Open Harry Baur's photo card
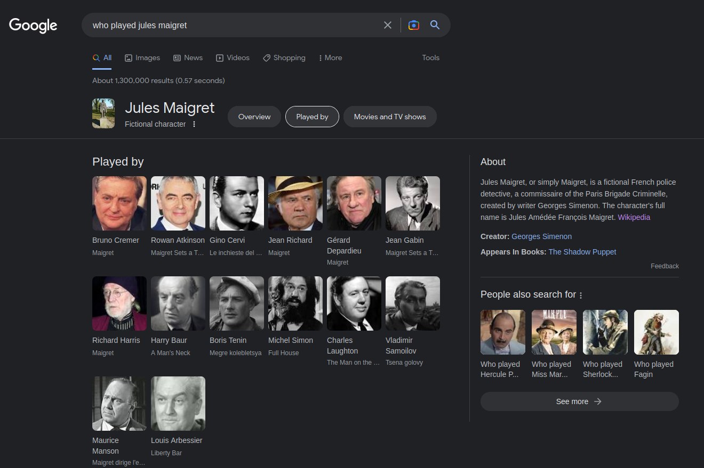 pos(178,303)
